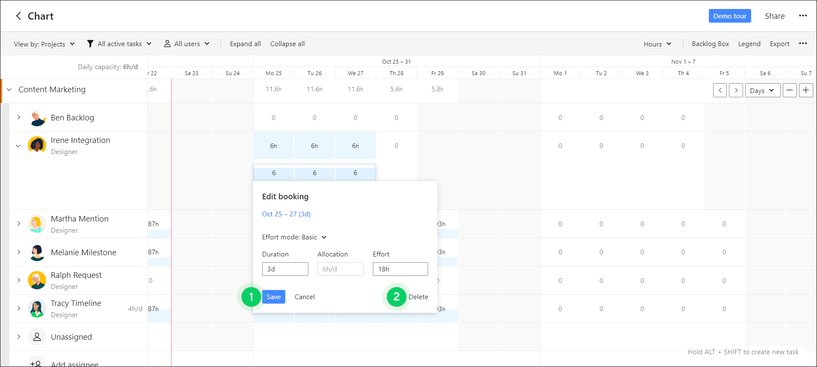Click Irene Integration's avatar
Image resolution: width=817 pixels, height=367 pixels.
click(37, 146)
